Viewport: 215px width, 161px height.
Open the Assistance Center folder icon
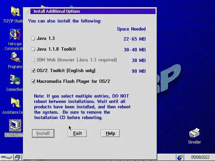[15, 103]
